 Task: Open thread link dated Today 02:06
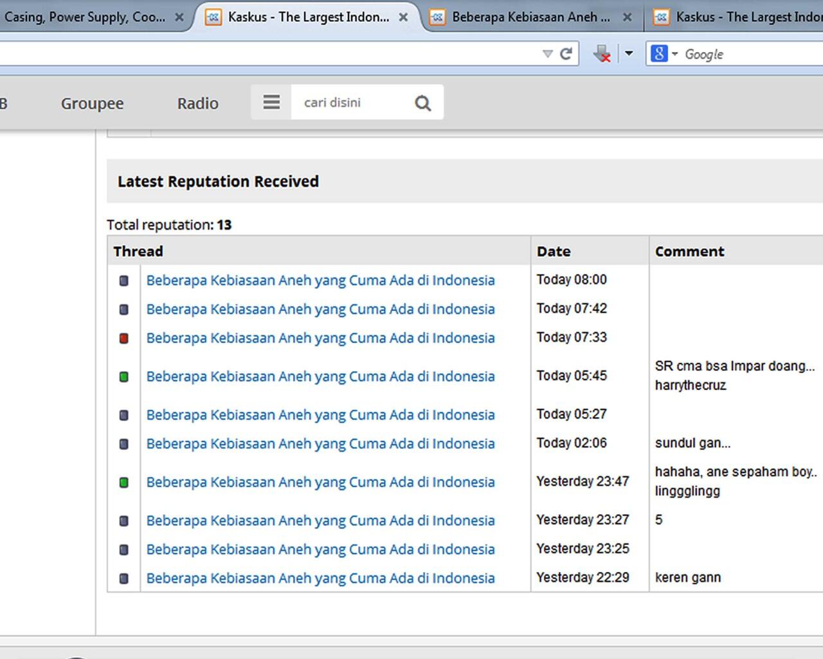(x=320, y=444)
